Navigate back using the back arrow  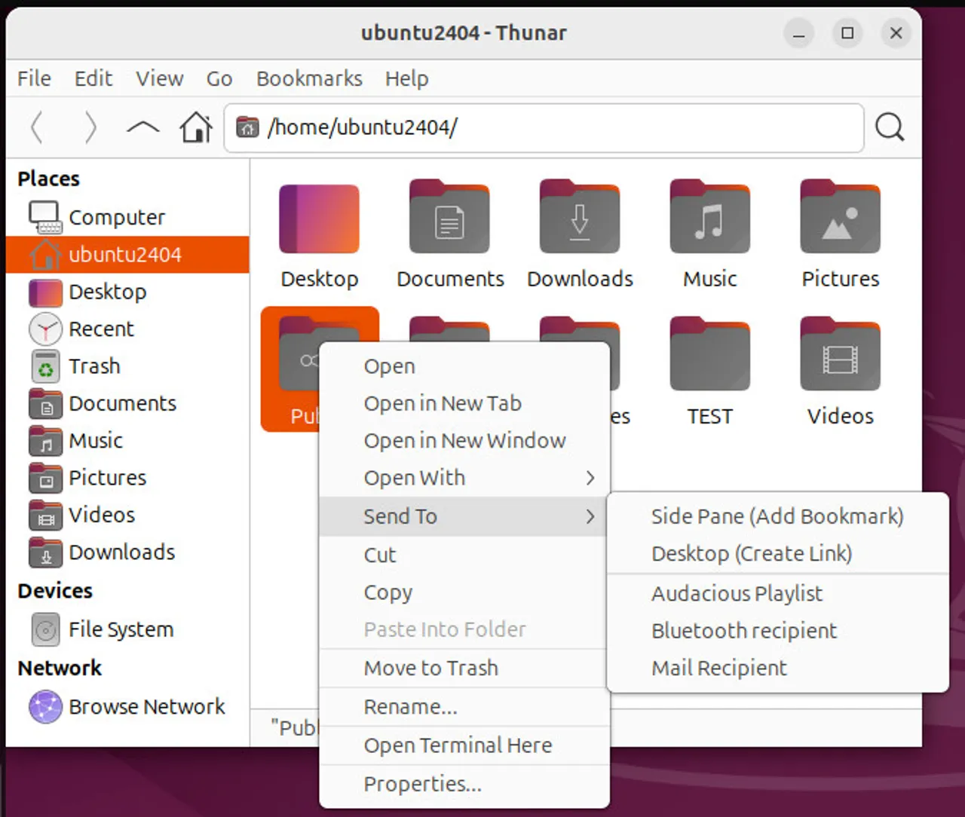coord(37,127)
